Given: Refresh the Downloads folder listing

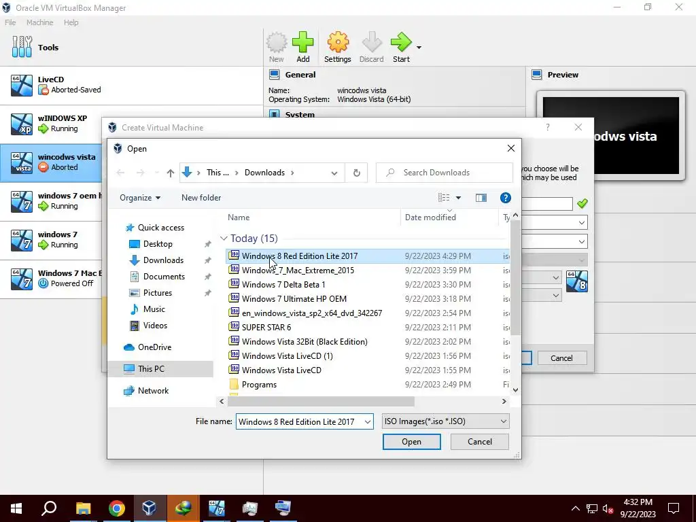Looking at the screenshot, I should [x=356, y=173].
